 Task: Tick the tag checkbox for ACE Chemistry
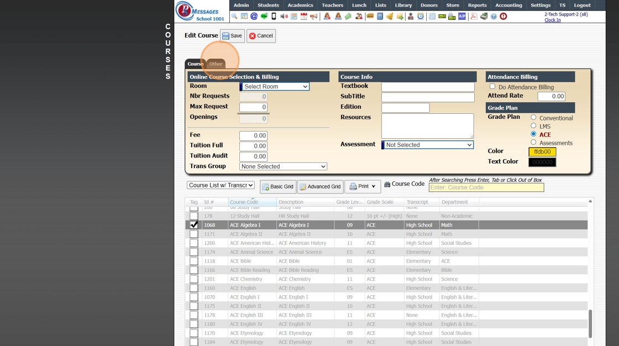click(x=193, y=279)
